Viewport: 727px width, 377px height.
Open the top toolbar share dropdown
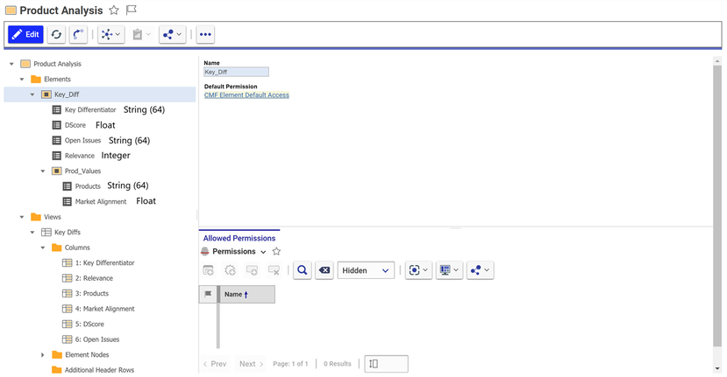point(173,34)
